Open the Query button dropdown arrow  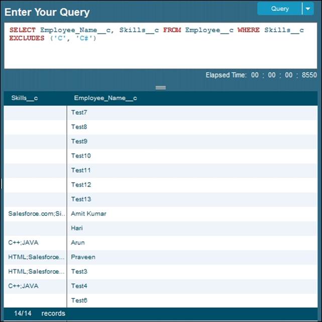[x=307, y=9]
